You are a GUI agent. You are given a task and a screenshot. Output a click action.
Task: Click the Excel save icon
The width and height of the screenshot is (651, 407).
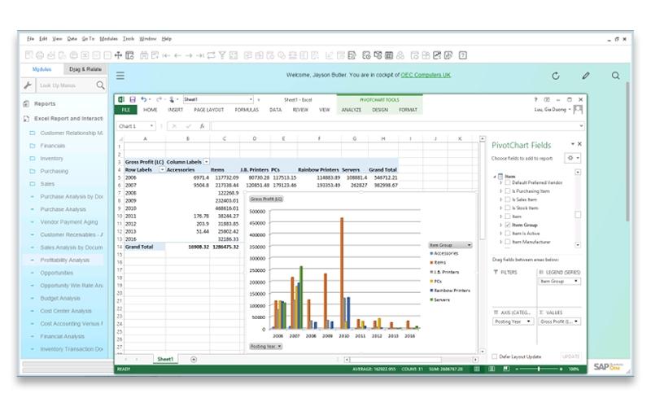click(x=133, y=99)
